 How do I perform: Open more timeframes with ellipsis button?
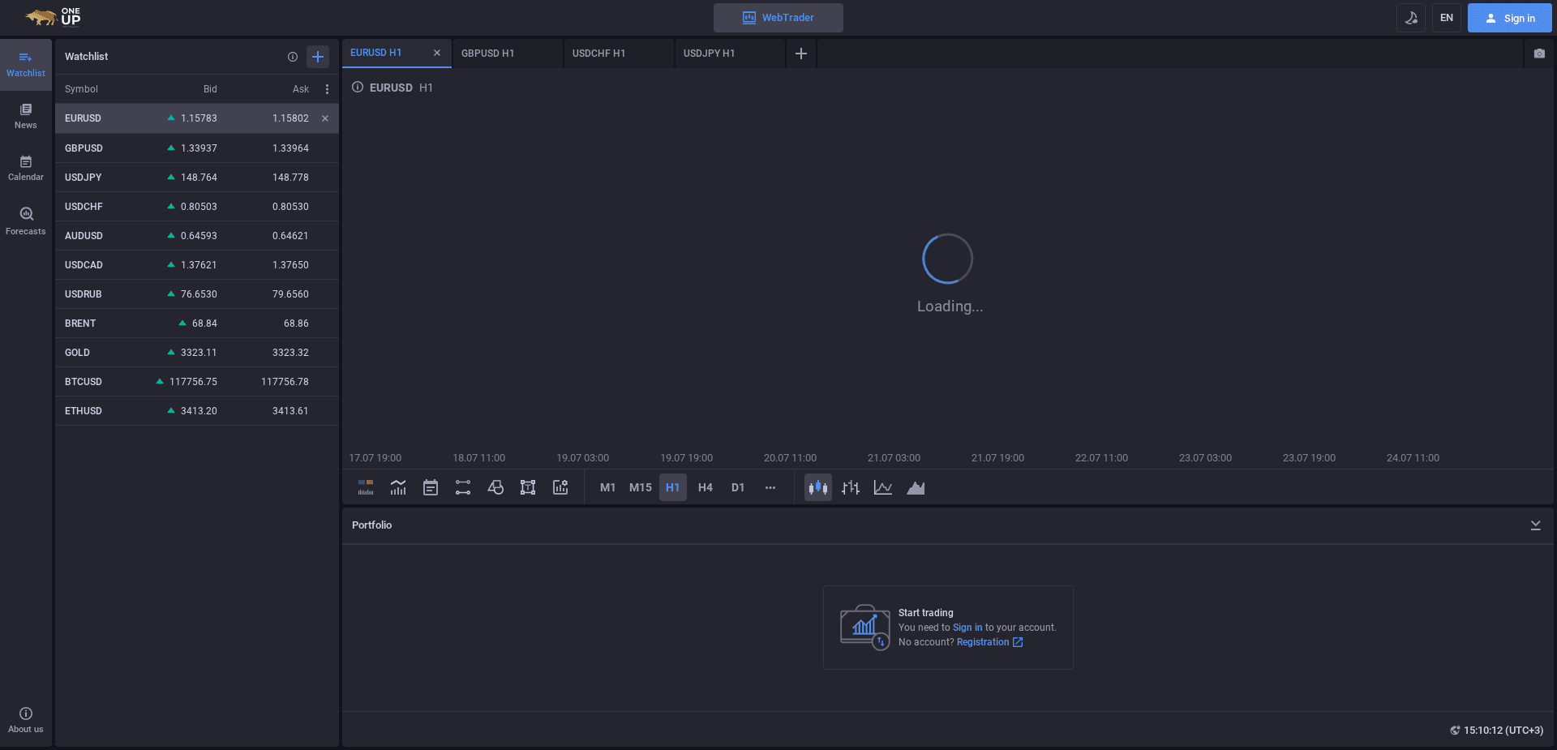tap(770, 487)
